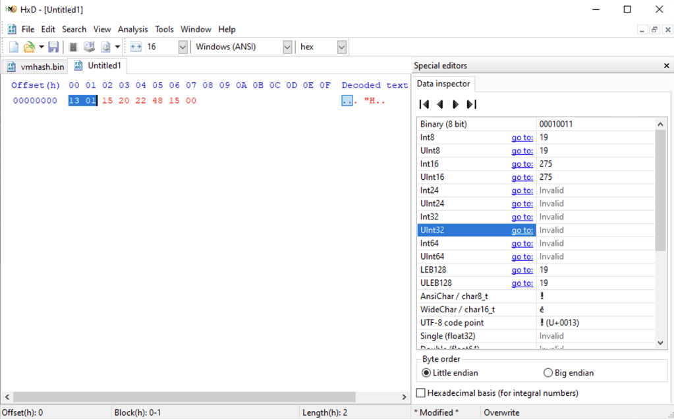This screenshot has height=419, width=674.
Task: Jump to last byte in Data inspector
Action: (471, 104)
